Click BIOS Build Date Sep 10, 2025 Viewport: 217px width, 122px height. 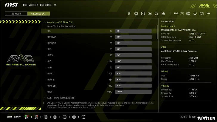(x=195, y=37)
